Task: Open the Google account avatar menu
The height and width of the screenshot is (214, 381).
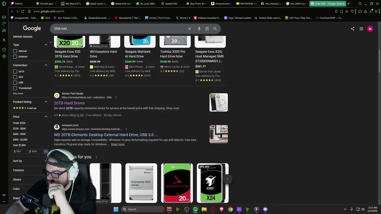Action: (x=370, y=29)
